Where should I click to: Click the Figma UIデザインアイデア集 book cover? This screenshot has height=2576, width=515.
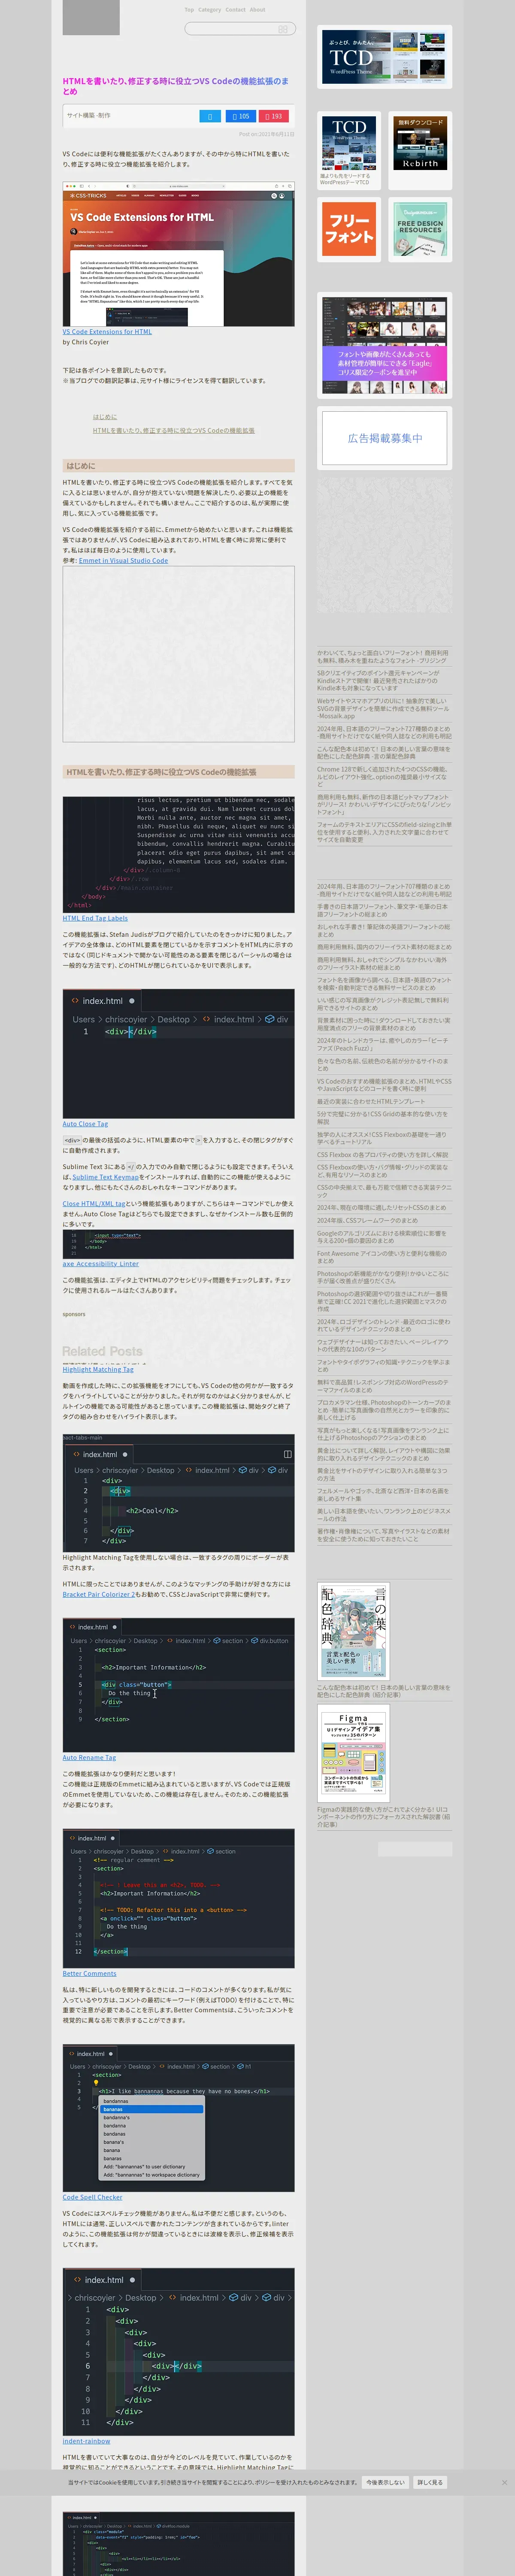click(x=353, y=1754)
